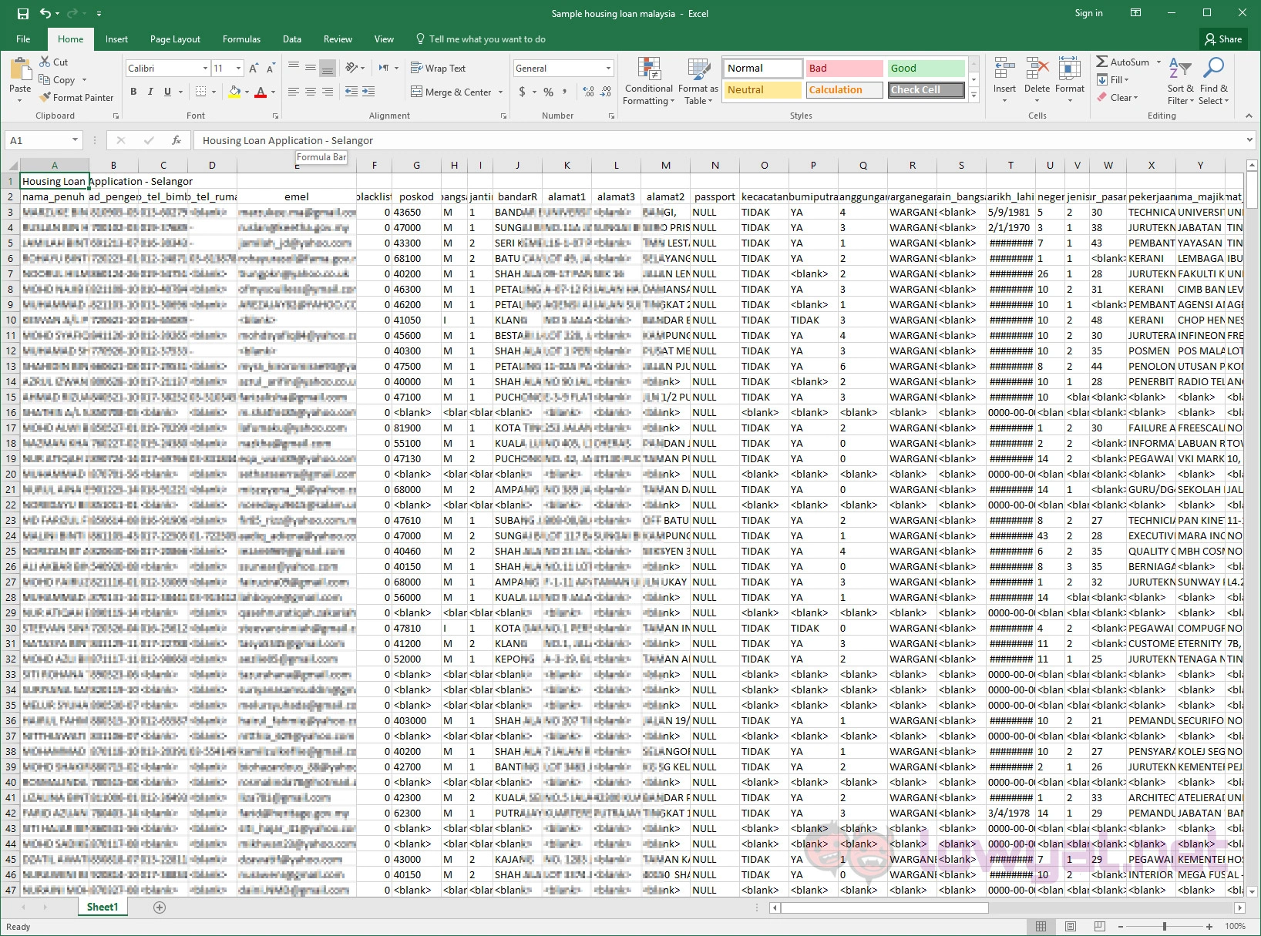Click the Save icon in title bar
1261x936 pixels.
pos(23,13)
